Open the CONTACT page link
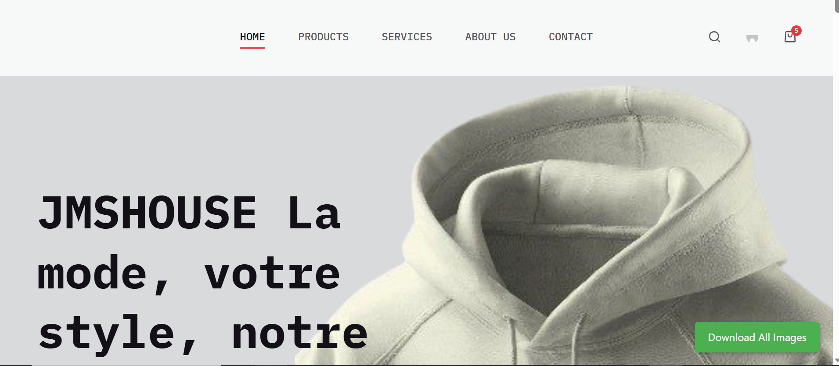The height and width of the screenshot is (366, 839). (x=571, y=37)
